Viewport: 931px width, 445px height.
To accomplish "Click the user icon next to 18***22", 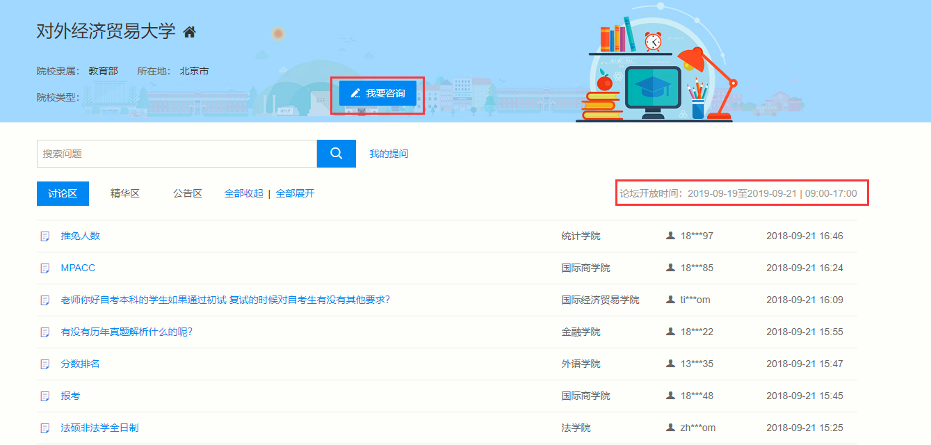I will 670,332.
